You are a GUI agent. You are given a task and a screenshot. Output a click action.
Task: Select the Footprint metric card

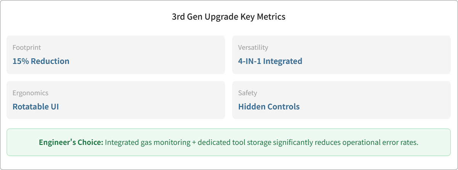[116, 55]
